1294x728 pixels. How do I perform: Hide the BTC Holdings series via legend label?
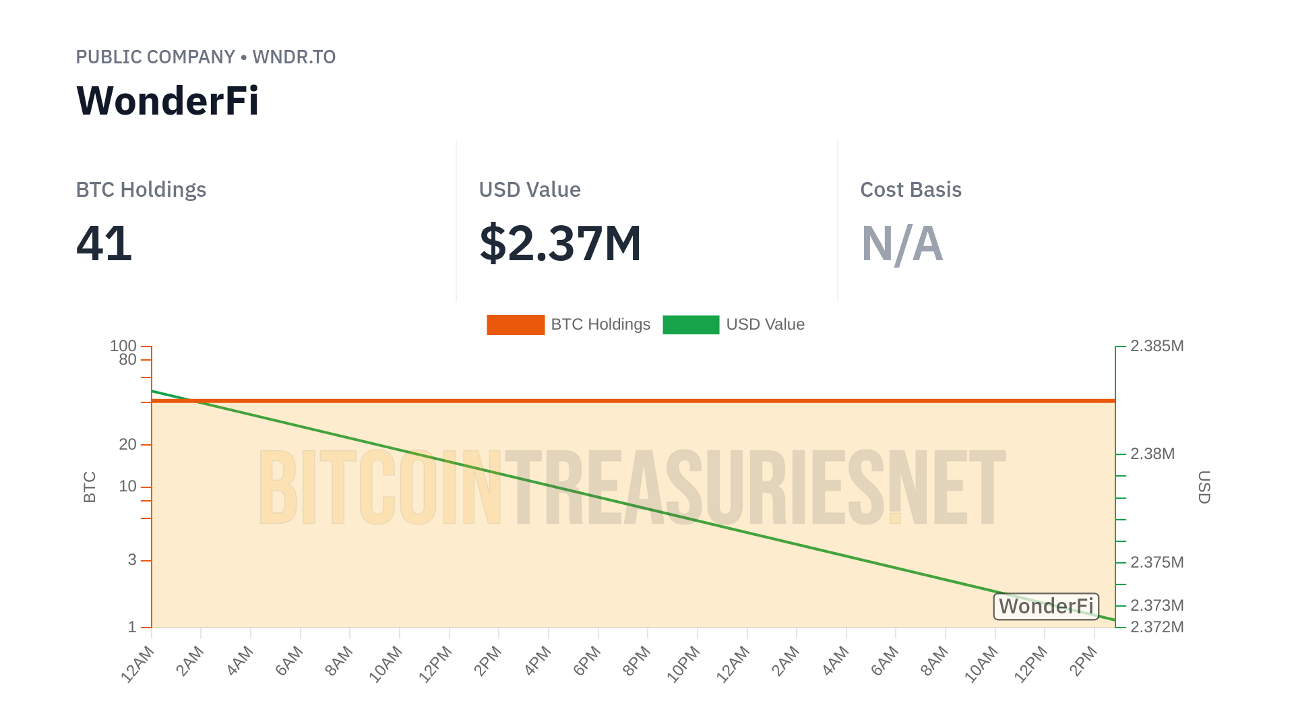(x=600, y=324)
